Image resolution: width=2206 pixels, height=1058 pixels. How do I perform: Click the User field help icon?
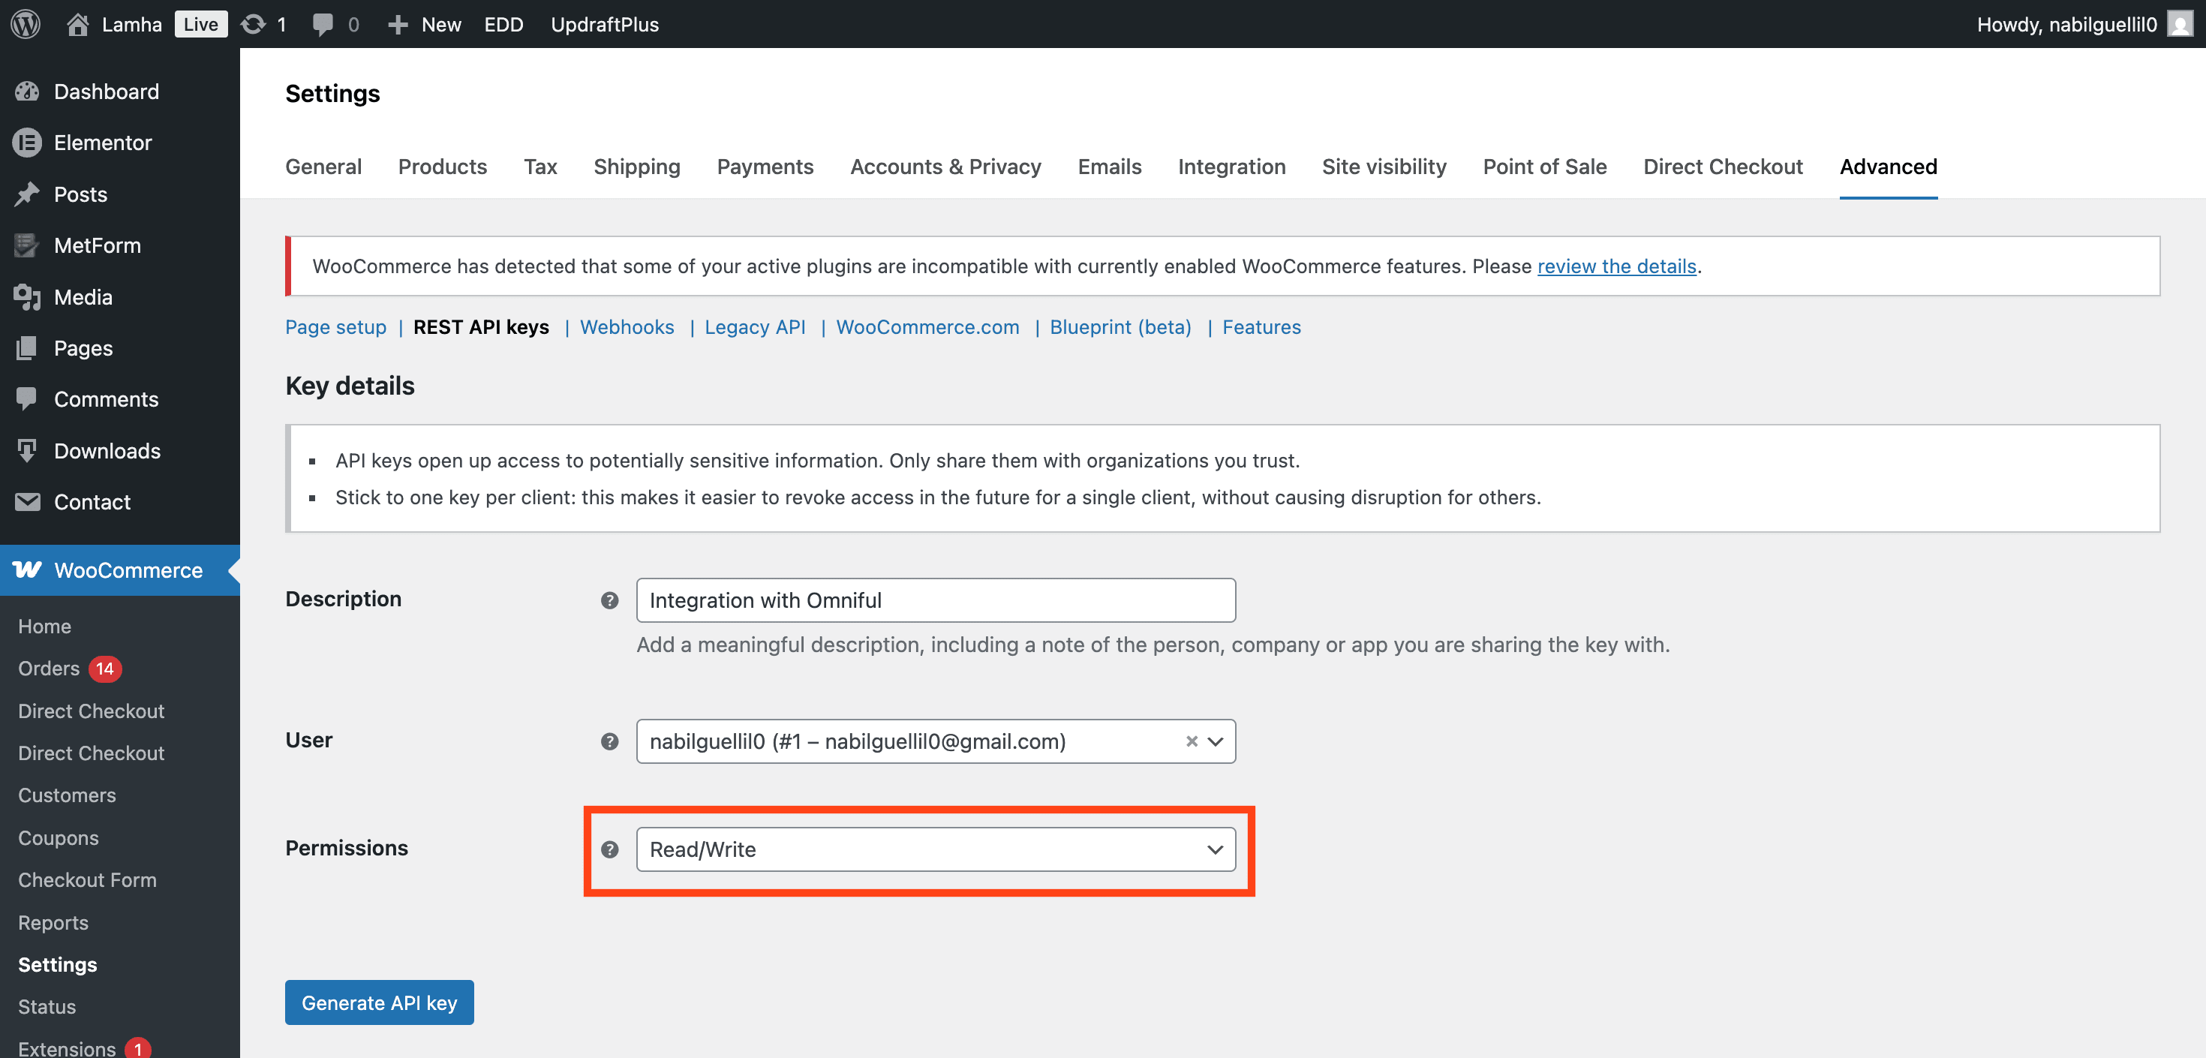pos(609,741)
